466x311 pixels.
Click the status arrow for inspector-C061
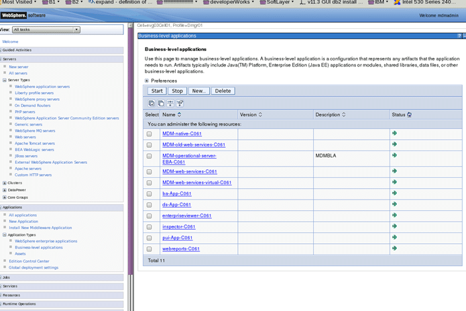tap(394, 226)
